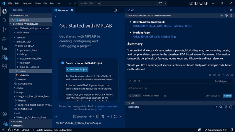
Task: Open MPLAB AI assistant settings gear
Action: pos(231,16)
